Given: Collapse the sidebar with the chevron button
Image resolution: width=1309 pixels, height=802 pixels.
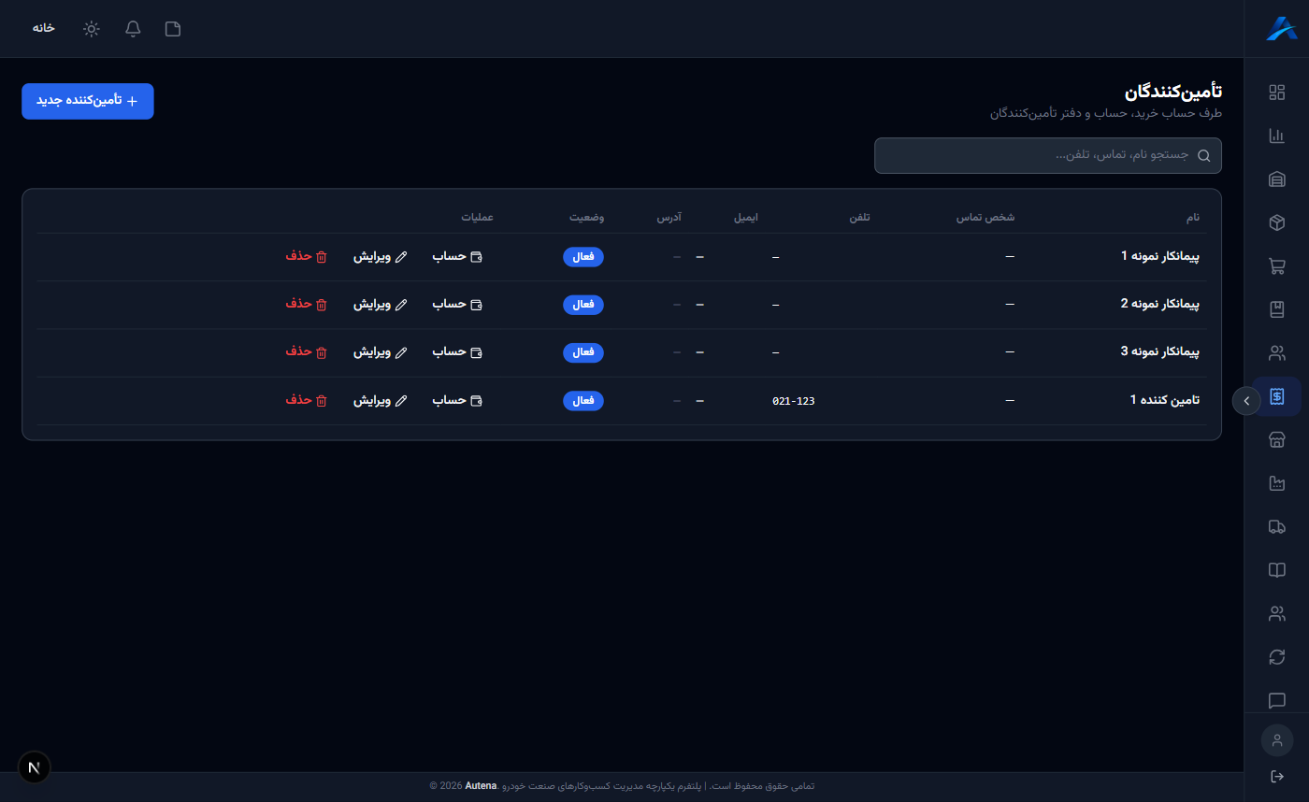Looking at the screenshot, I should click(x=1246, y=401).
